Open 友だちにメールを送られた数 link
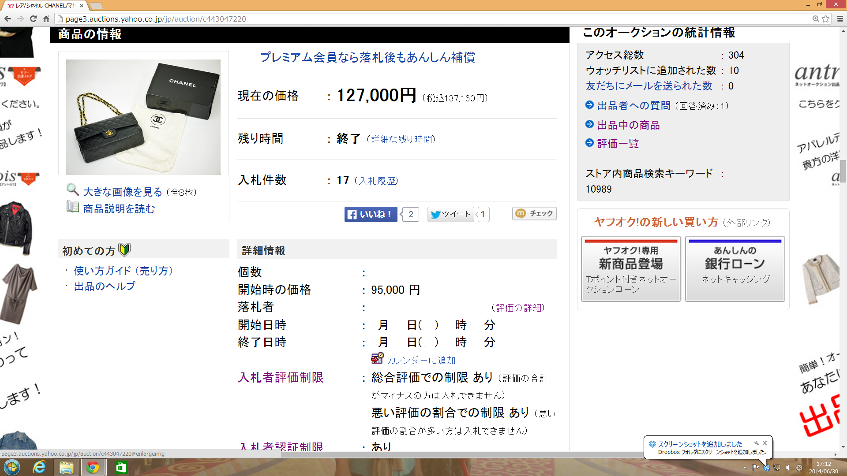The width and height of the screenshot is (847, 476). [x=649, y=86]
